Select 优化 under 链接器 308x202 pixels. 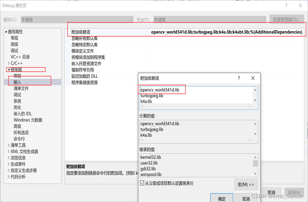tap(17, 107)
